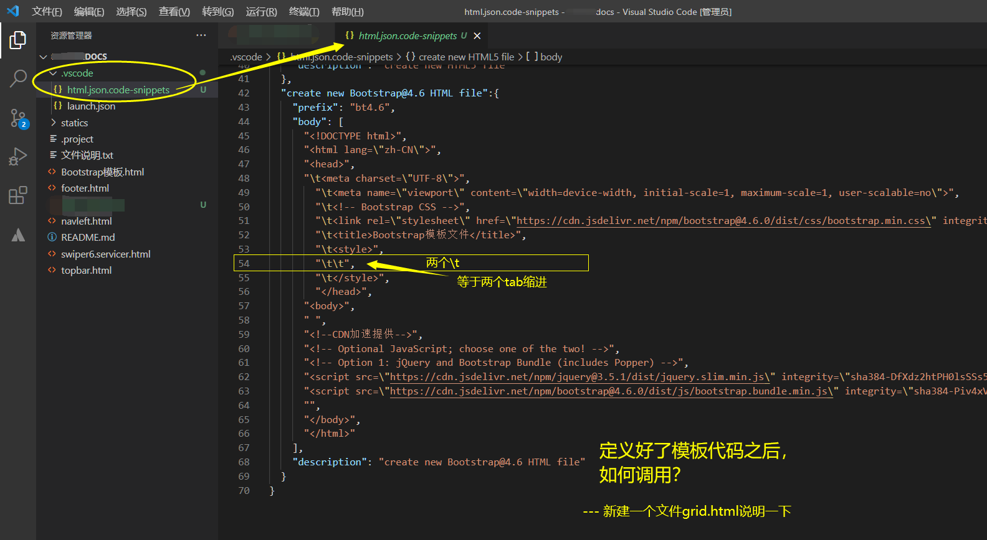987x540 pixels.
Task: Click line number 54 in the gutter
Action: coord(244,263)
